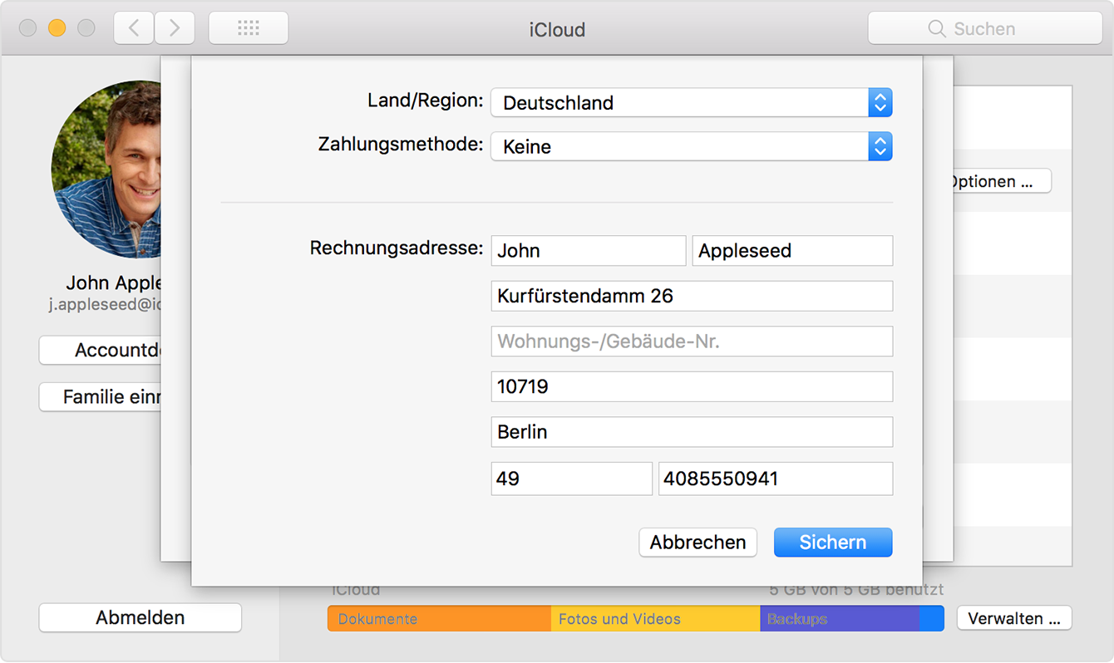Cancel changes with the Abbrechen button
The height and width of the screenshot is (663, 1114).
pos(697,542)
